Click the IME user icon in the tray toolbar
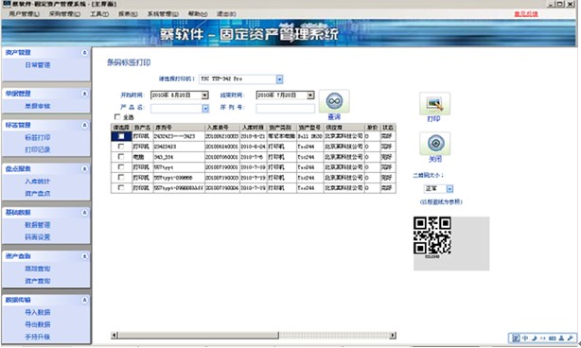The image size is (581, 348). (x=561, y=338)
